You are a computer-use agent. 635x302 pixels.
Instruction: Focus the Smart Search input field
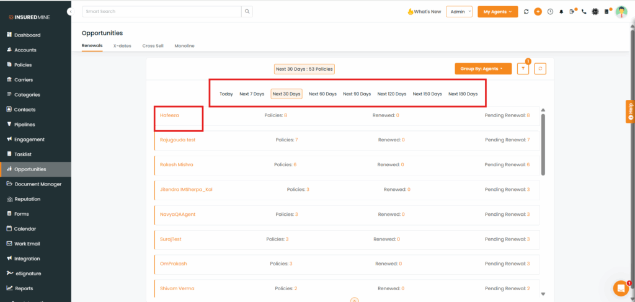[x=161, y=11]
